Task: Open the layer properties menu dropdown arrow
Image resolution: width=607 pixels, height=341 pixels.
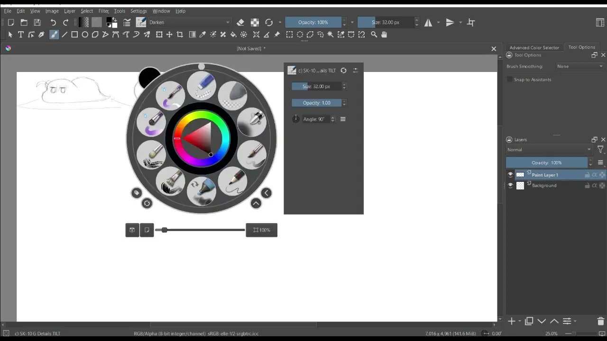Action: click(575, 322)
